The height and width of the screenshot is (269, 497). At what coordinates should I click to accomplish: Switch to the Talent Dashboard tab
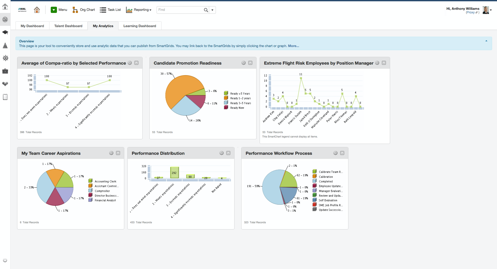coord(68,26)
